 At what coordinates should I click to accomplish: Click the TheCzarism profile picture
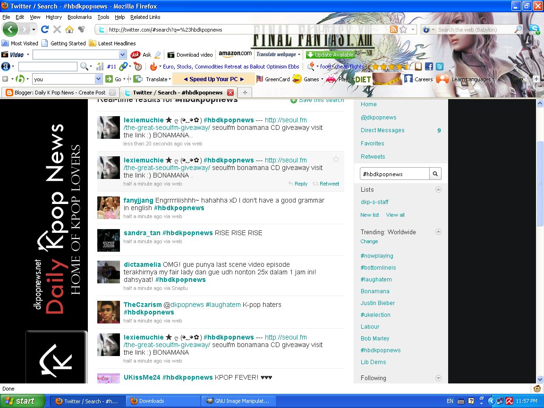108,312
